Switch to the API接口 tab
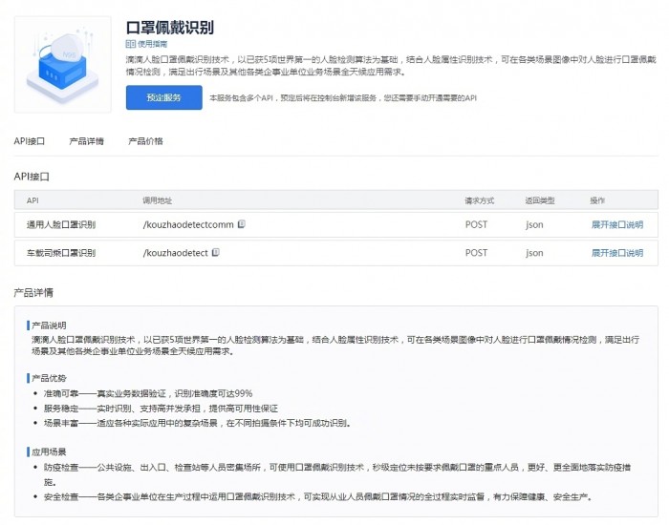 (x=30, y=141)
